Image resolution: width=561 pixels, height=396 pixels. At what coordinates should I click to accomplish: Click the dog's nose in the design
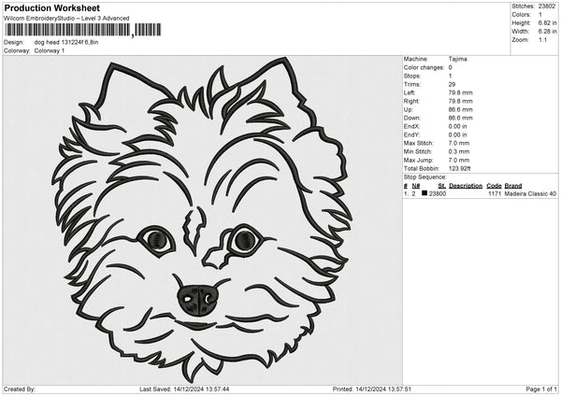[x=198, y=299]
